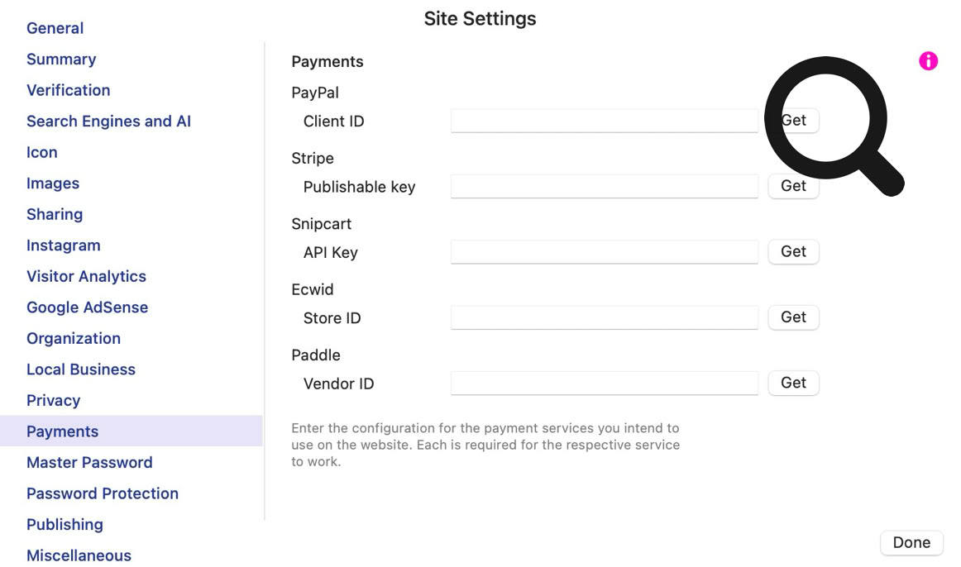Focus the Paddle Vendor ID field
The height and width of the screenshot is (567, 961).
[x=604, y=383]
